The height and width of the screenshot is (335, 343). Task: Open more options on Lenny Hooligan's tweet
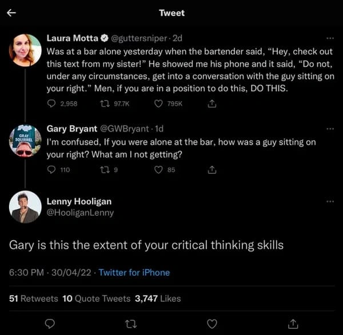[329, 202]
